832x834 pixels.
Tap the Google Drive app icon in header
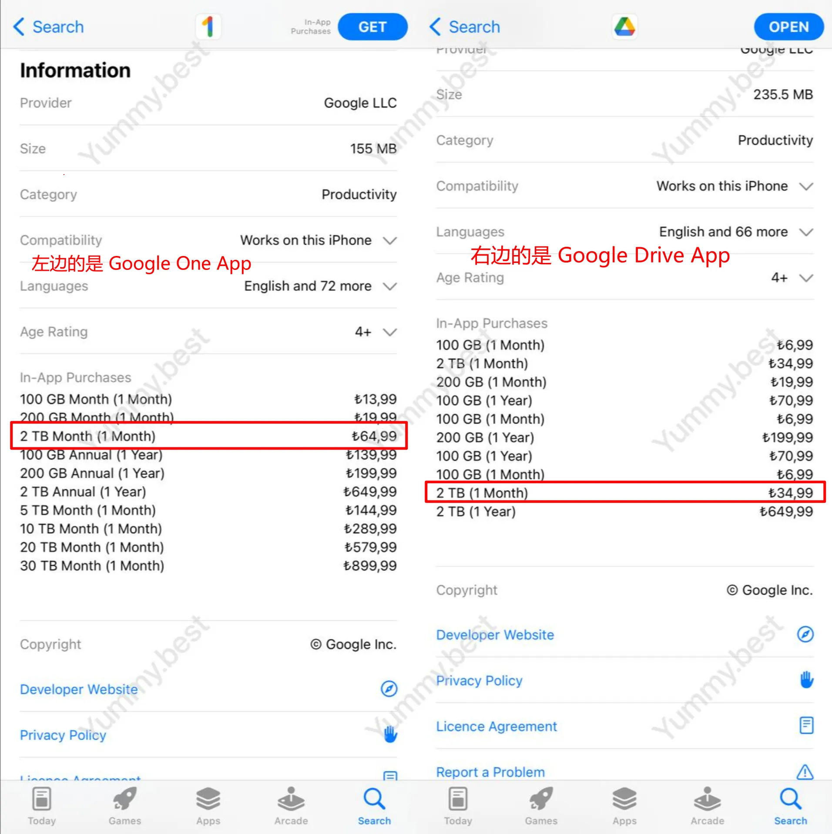click(624, 27)
